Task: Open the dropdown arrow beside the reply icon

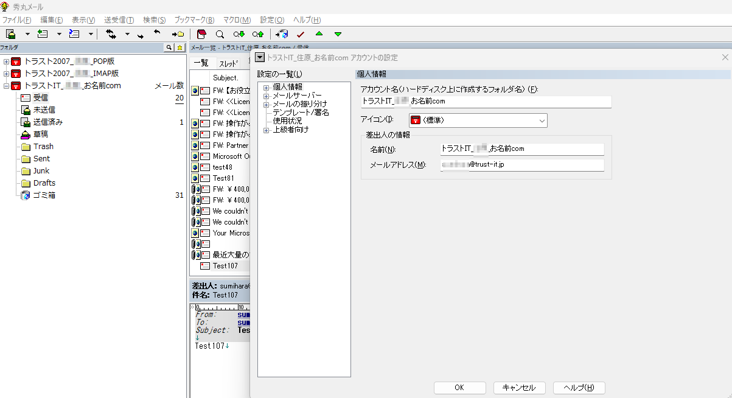Action: click(x=59, y=34)
